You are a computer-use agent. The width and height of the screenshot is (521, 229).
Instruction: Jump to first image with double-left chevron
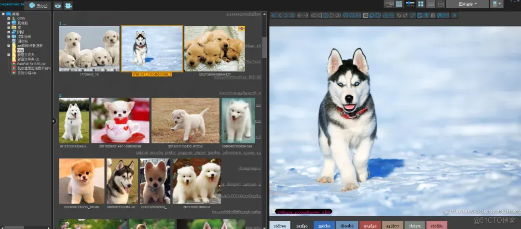(x=274, y=15)
